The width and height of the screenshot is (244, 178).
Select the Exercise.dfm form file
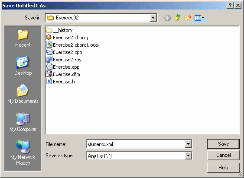pyautogui.click(x=63, y=74)
